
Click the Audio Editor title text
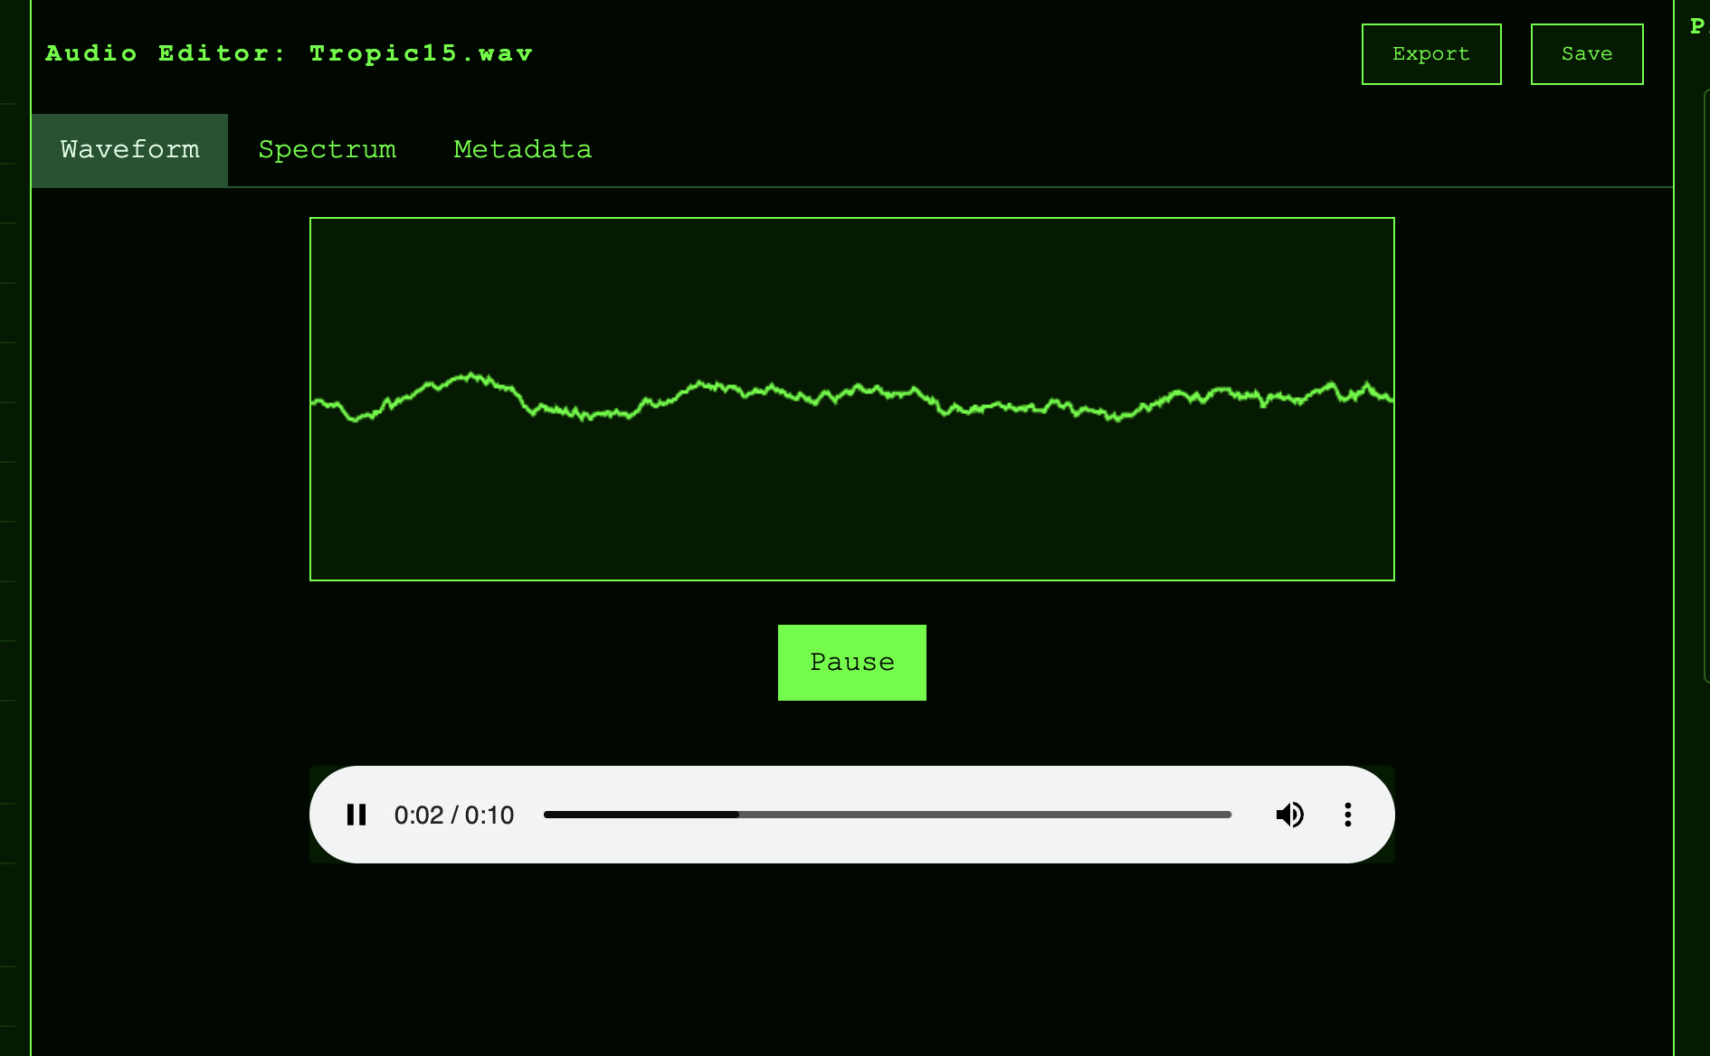(x=165, y=54)
